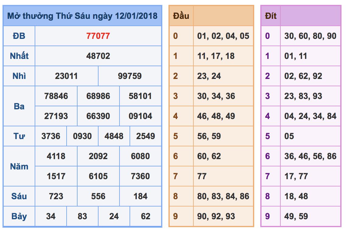Click Đầu row 7 value 77
The width and height of the screenshot is (357, 232).
click(x=202, y=176)
